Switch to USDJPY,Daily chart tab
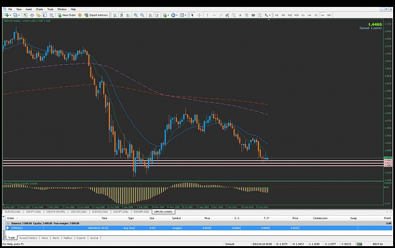 [33, 212]
